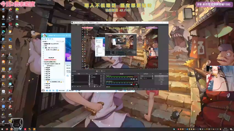This screenshot has width=234, height=131.
Task: Add a new scene in OBS Scenes panel
Action: 72,86
